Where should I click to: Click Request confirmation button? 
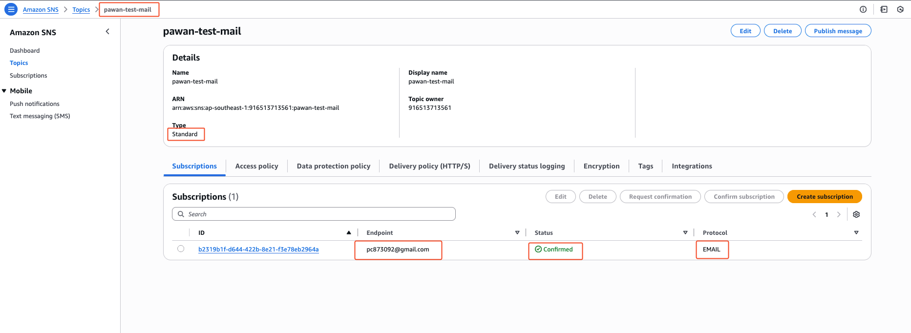660,197
